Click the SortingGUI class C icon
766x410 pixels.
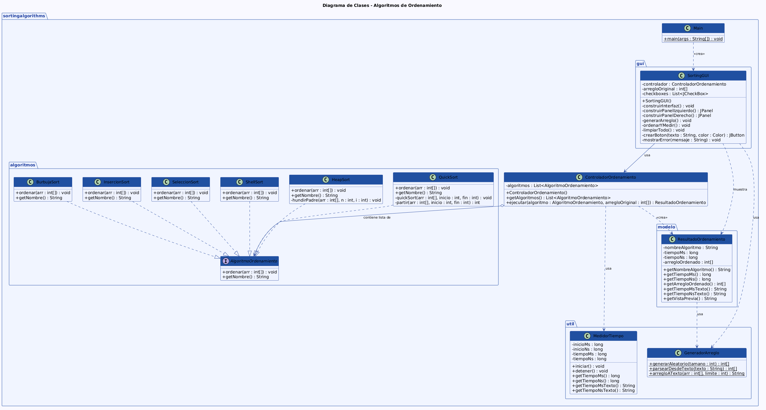pyautogui.click(x=681, y=76)
